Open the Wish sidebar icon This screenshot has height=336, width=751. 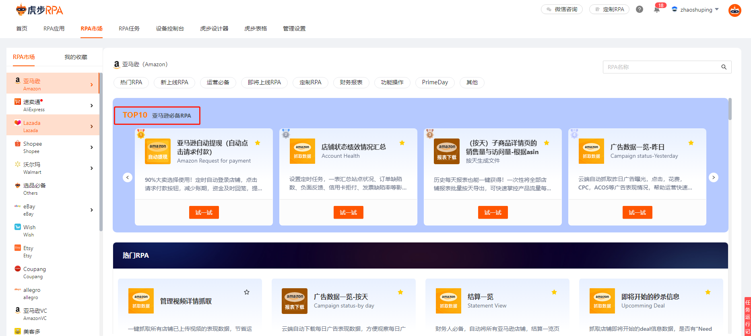pyautogui.click(x=18, y=227)
